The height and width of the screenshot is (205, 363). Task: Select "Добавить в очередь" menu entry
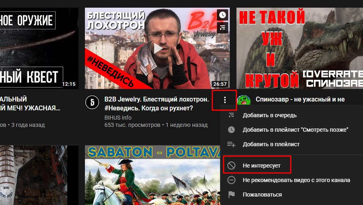point(292,115)
